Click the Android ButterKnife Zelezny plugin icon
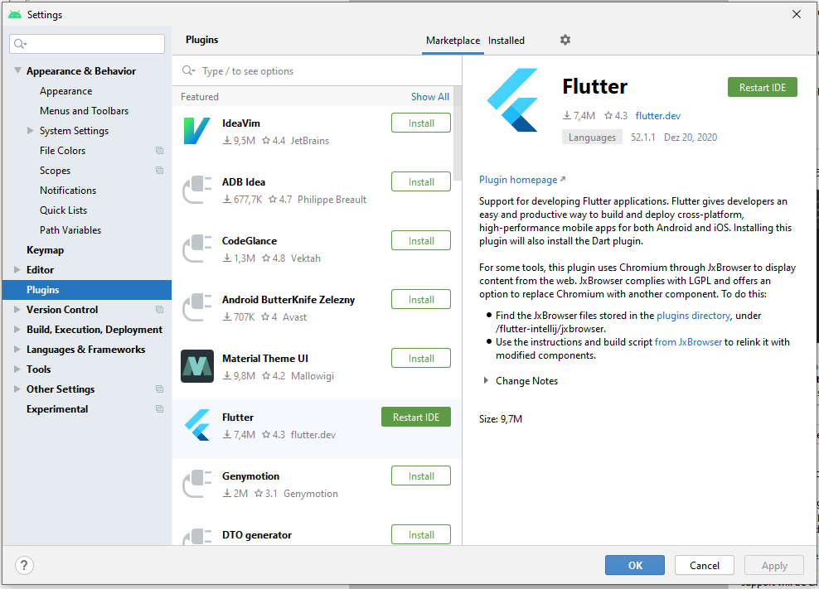The height and width of the screenshot is (589, 819). click(197, 307)
